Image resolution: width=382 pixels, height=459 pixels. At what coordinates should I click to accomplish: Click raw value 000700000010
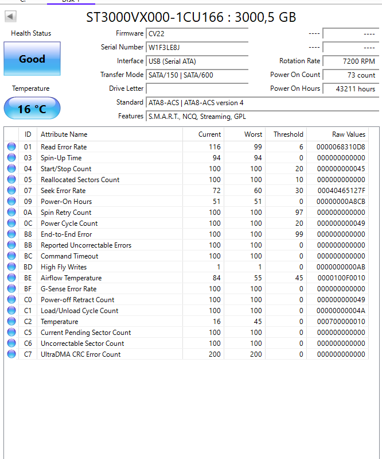coord(341,322)
